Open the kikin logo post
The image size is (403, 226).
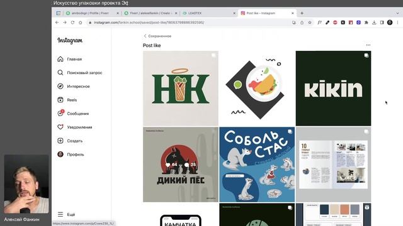[333, 88]
